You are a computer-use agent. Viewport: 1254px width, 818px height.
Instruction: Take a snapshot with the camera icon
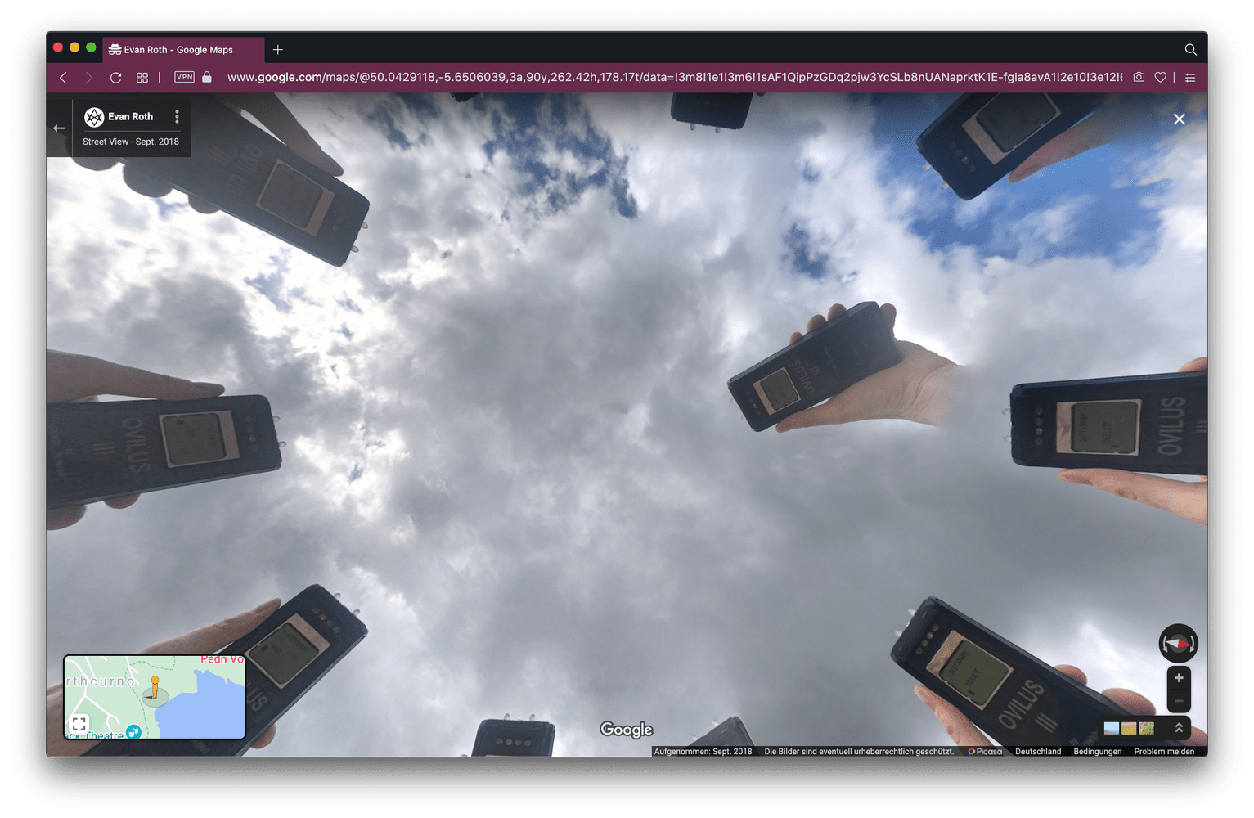1139,77
